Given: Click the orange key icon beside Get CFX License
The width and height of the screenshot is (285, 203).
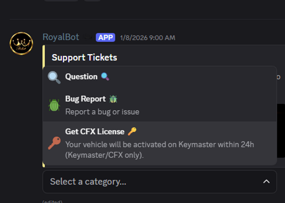Looking at the screenshot, I should [54, 143].
